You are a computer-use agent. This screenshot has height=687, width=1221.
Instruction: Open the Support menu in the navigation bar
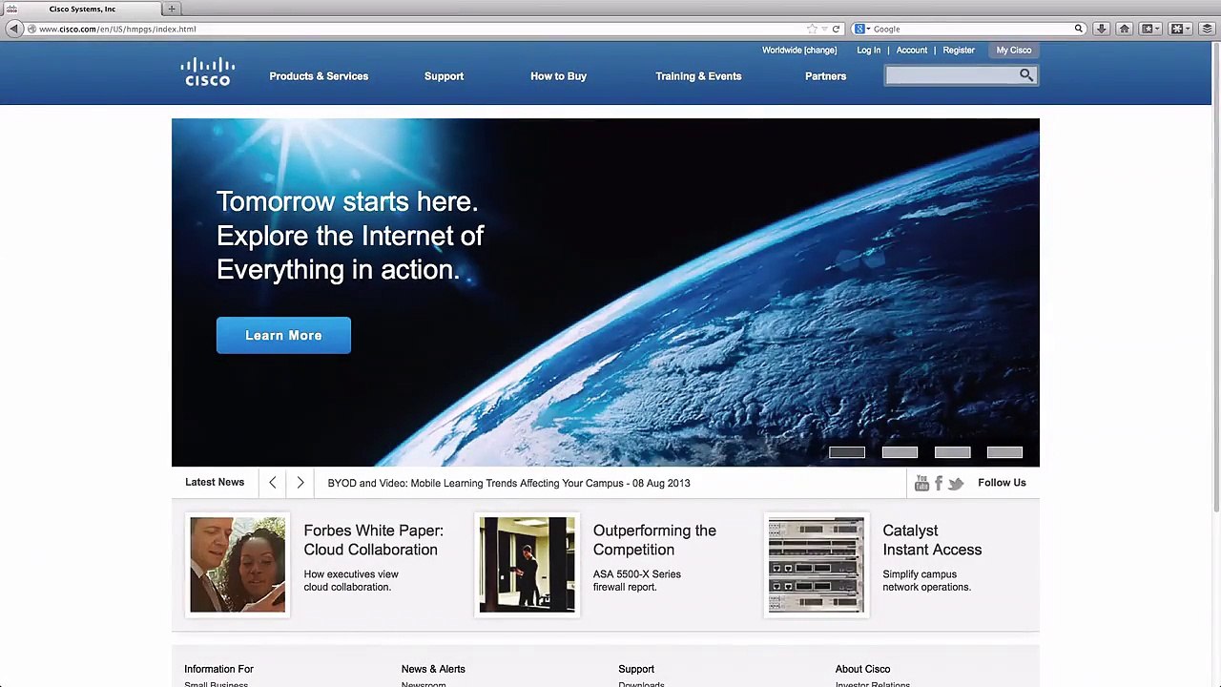click(x=444, y=76)
